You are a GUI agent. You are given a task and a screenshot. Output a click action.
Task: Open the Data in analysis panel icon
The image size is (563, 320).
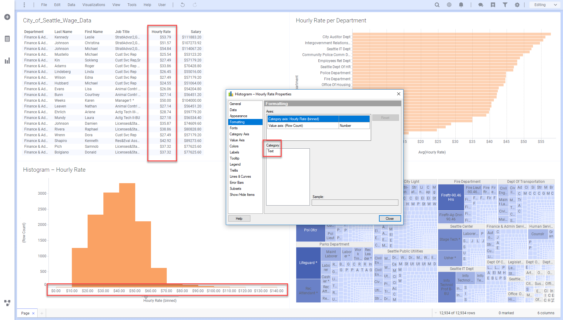tap(7, 39)
